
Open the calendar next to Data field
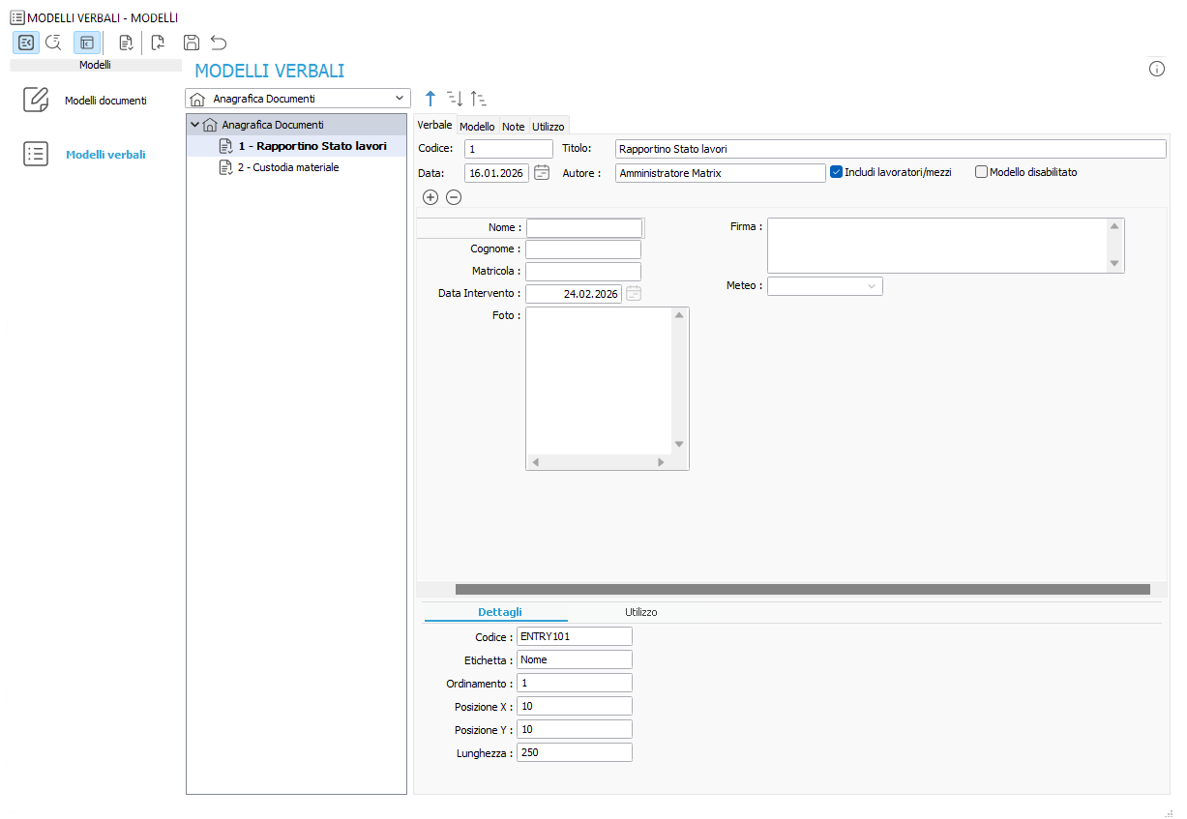[x=542, y=173]
